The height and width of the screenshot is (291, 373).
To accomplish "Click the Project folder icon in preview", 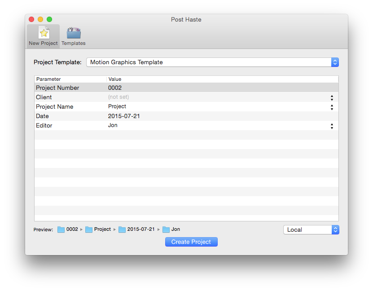I will pyautogui.click(x=89, y=229).
